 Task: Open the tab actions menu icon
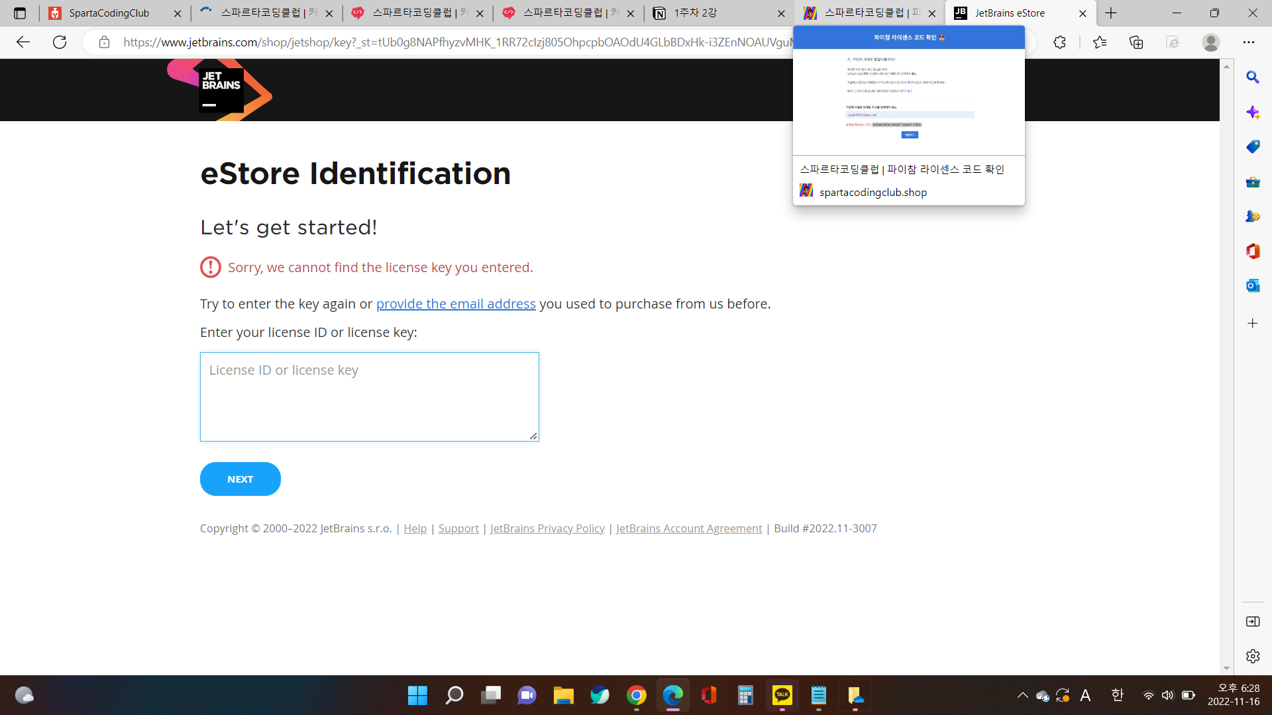(x=20, y=13)
